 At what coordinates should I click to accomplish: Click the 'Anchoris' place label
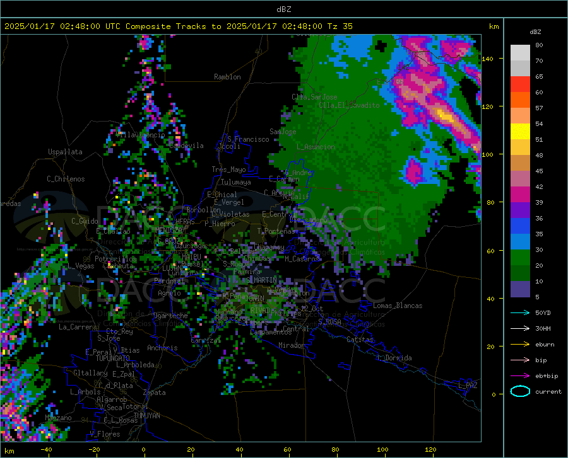(162, 348)
